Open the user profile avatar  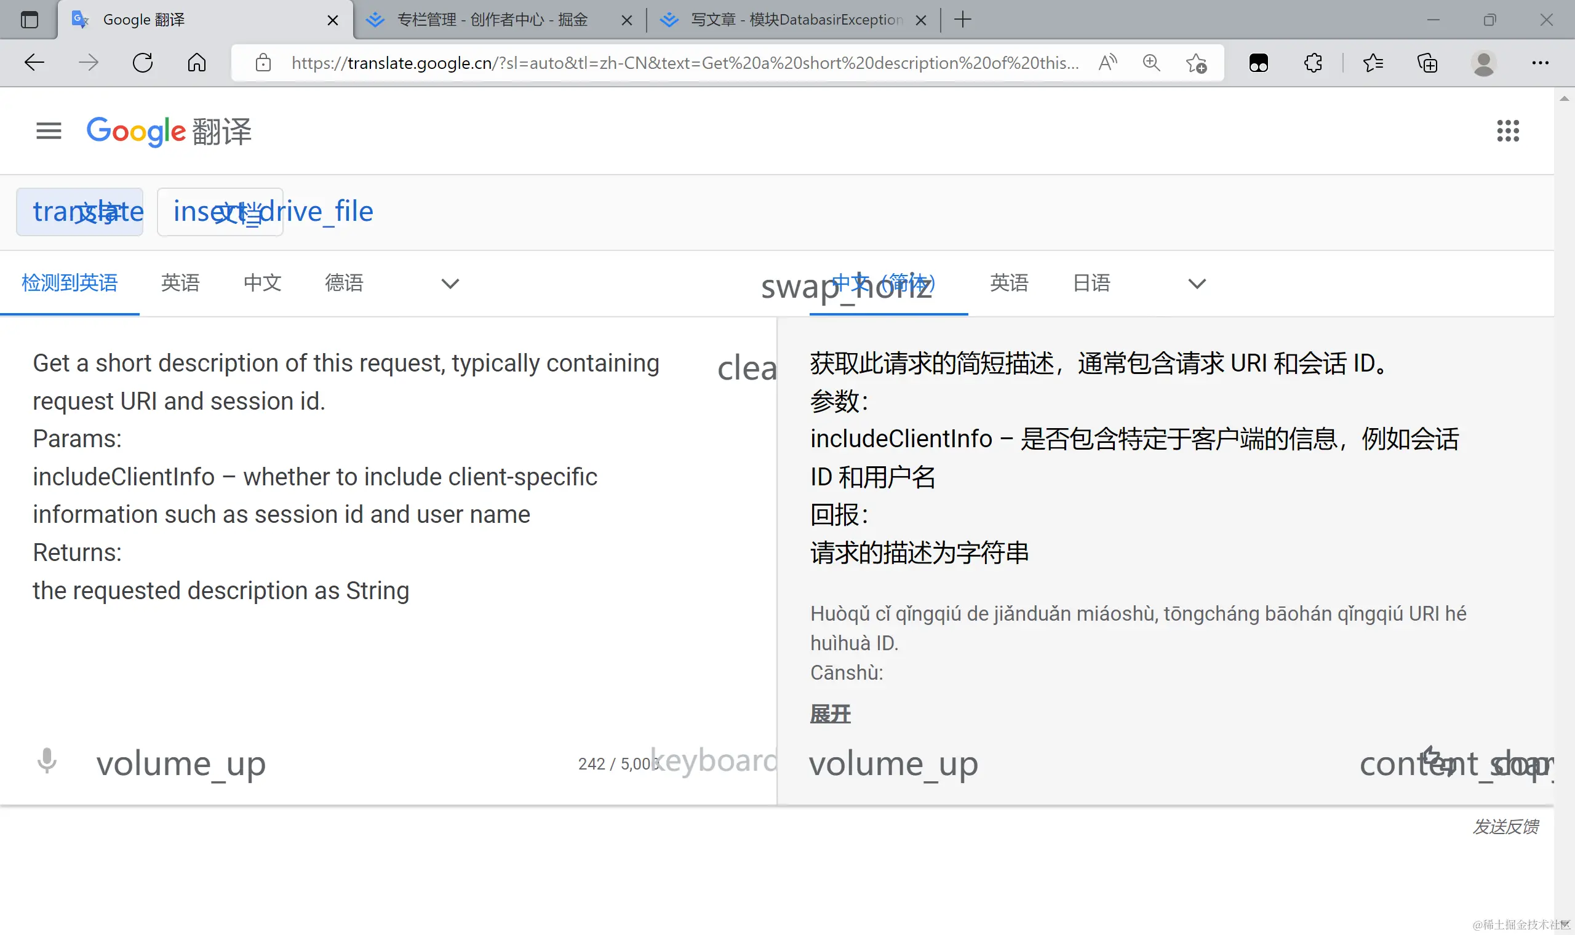(x=1483, y=62)
